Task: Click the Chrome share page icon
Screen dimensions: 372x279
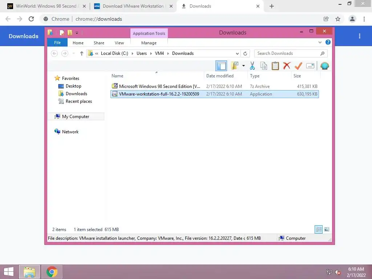Action: [x=326, y=19]
